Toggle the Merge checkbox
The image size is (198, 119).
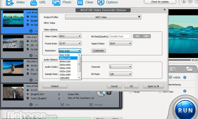[130, 92]
